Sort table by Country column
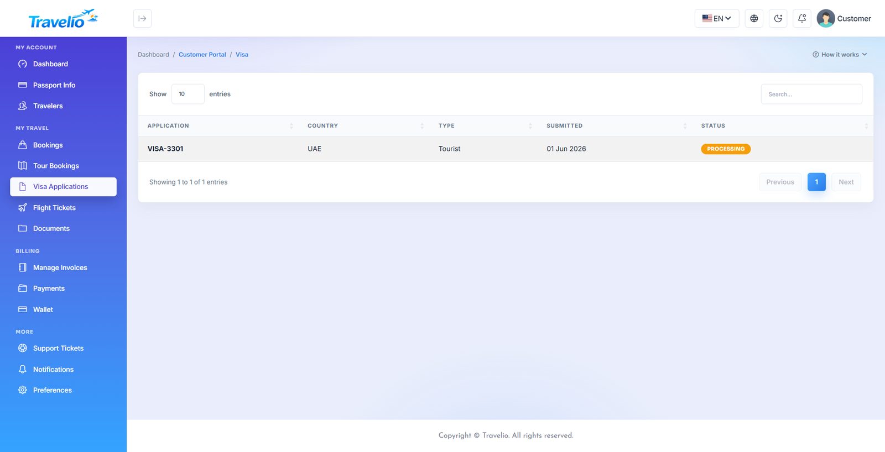 (364, 126)
